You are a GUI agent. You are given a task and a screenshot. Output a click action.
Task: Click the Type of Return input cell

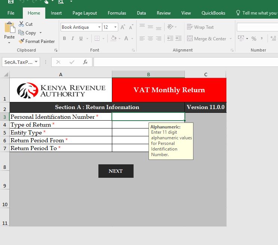click(148, 125)
